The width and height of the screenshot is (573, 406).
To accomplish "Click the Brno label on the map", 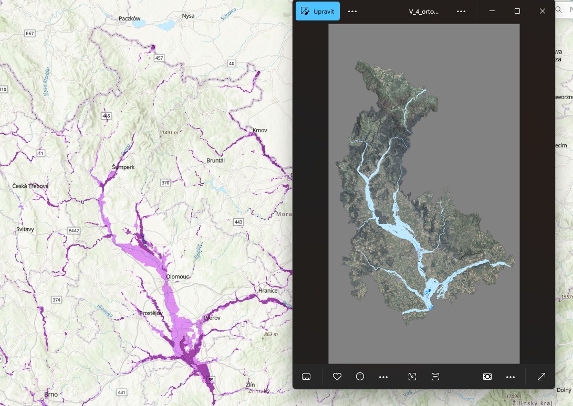I will (51, 394).
